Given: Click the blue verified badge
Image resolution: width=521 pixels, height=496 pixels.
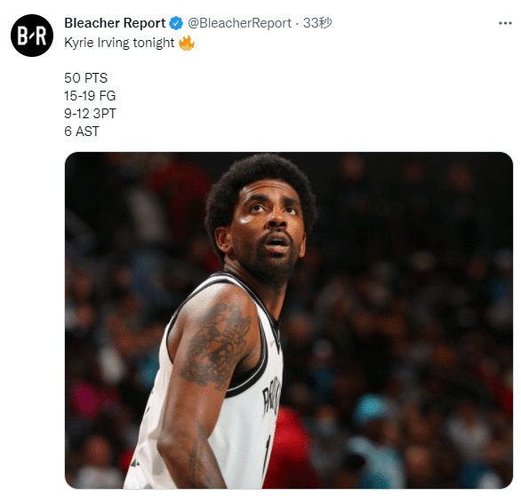Looking at the screenshot, I should [x=176, y=23].
